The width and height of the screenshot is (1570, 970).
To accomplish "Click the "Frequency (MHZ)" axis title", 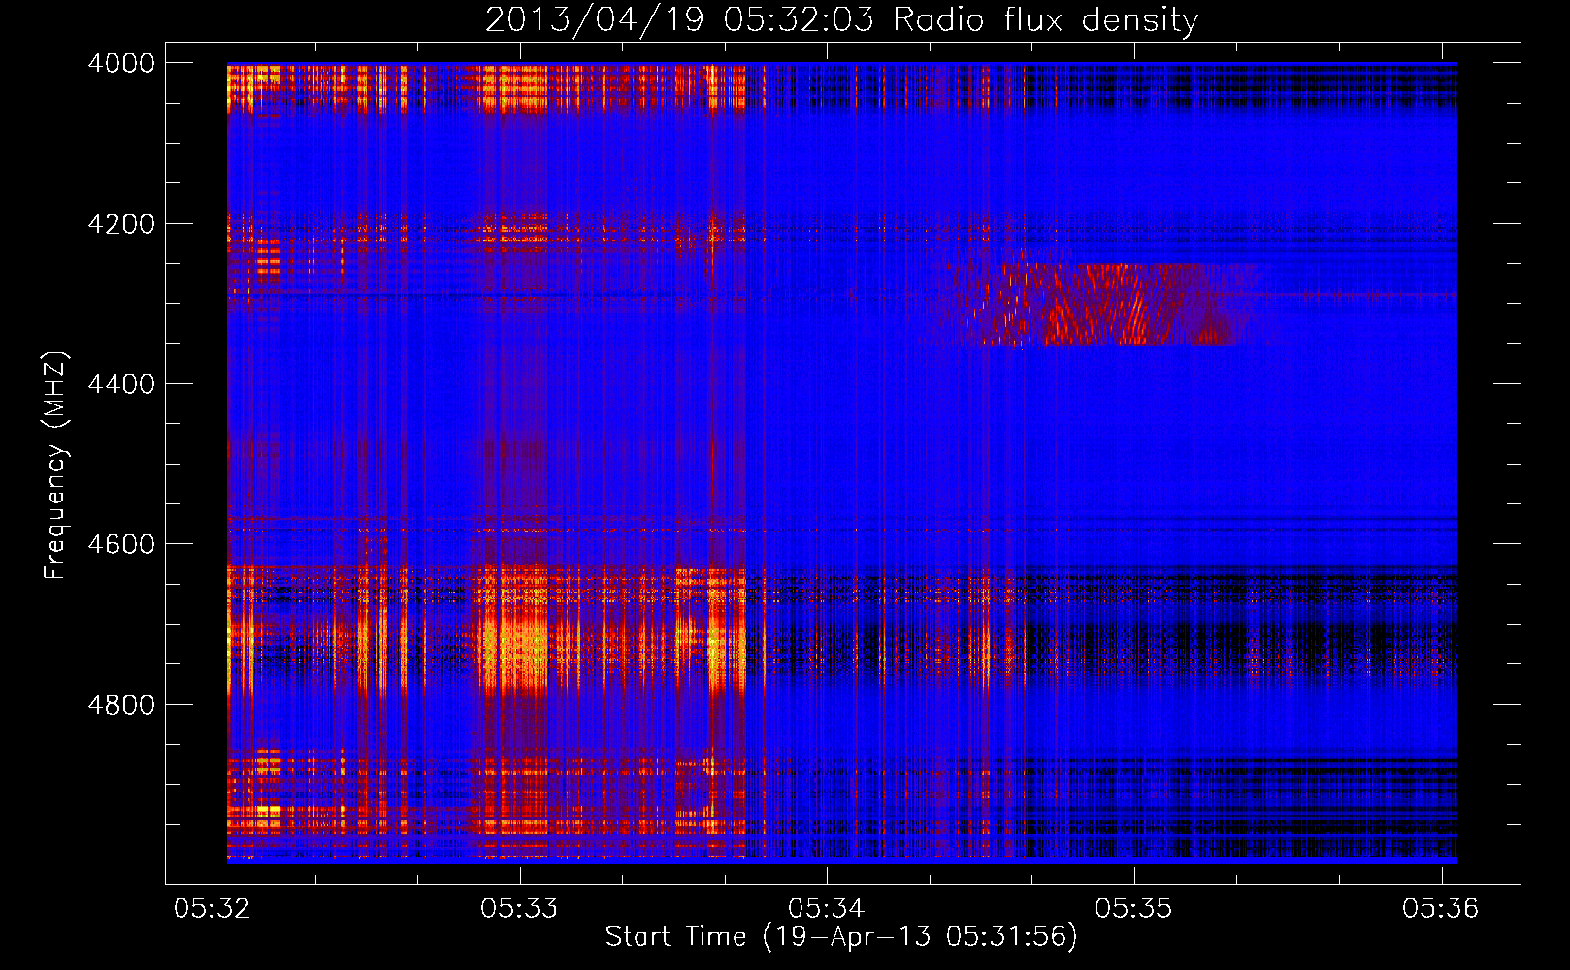I will click(56, 466).
